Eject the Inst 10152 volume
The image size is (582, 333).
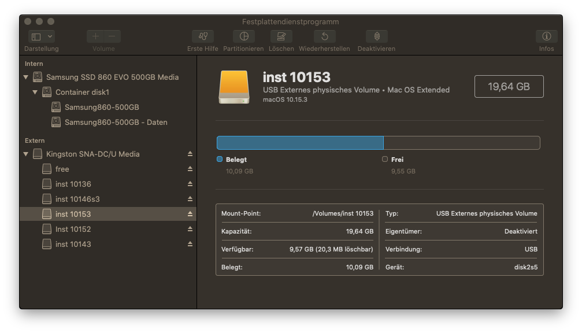click(190, 229)
